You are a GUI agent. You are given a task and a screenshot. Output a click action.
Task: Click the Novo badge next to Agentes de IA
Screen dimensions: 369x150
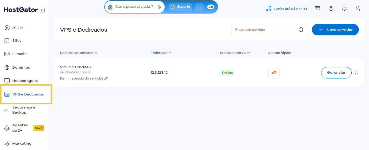pyautogui.click(x=38, y=128)
